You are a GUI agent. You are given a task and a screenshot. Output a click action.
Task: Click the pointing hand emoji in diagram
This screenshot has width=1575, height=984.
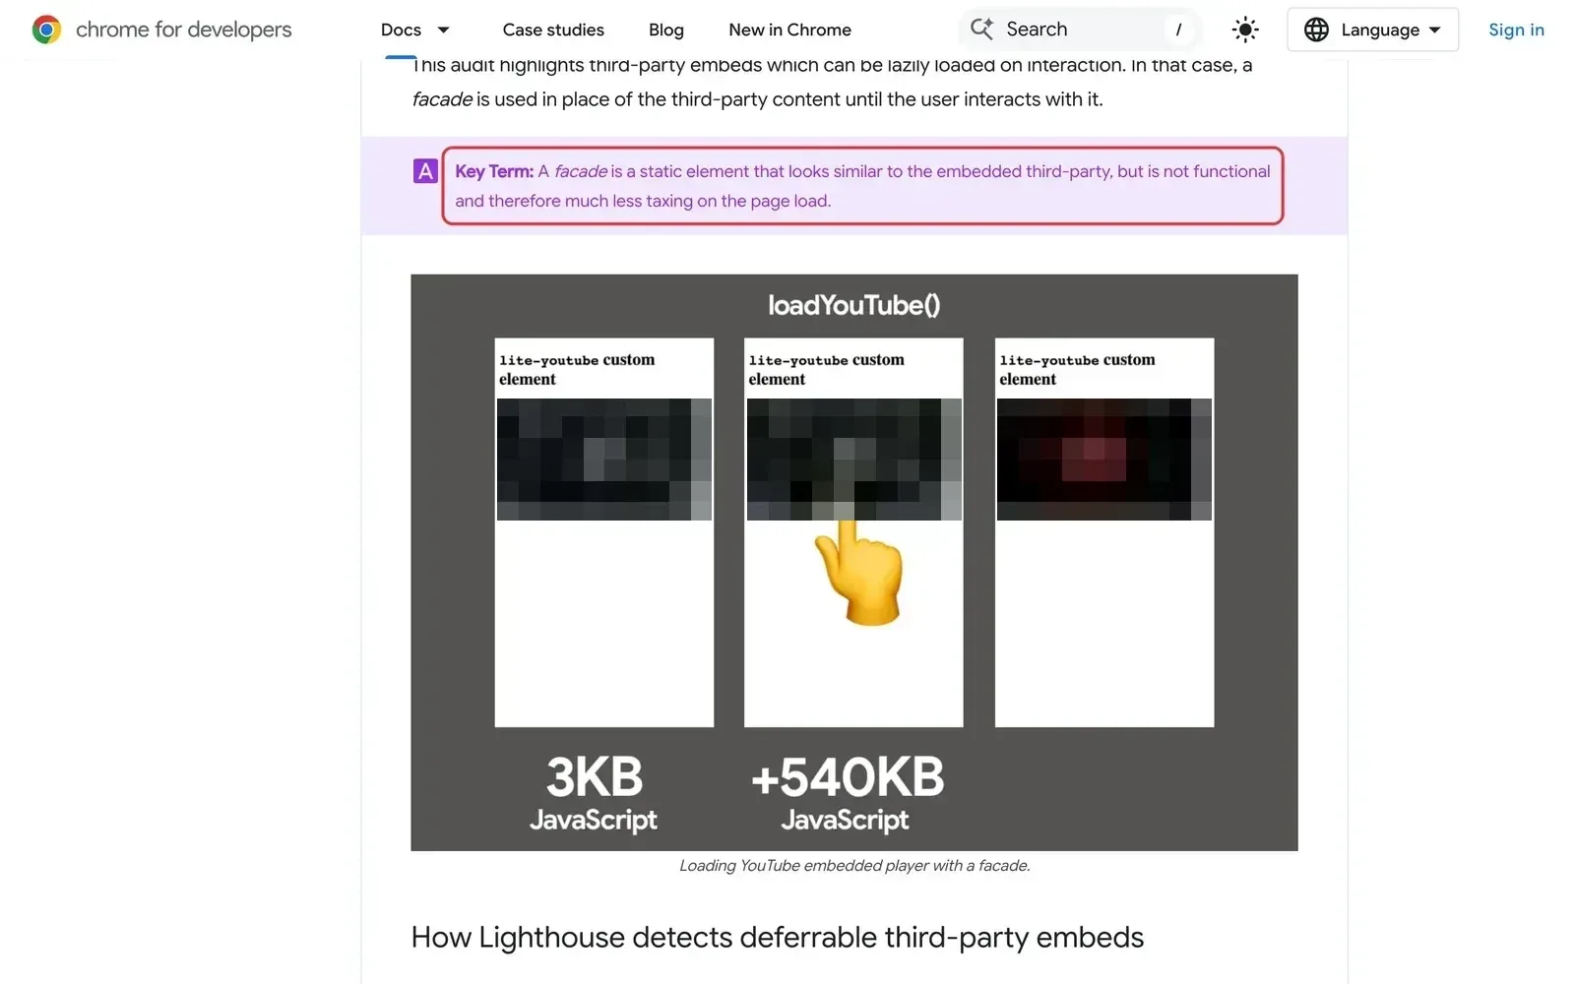[859, 574]
